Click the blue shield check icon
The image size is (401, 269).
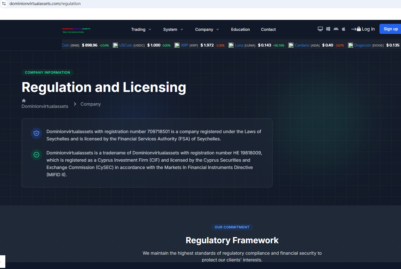pyautogui.click(x=36, y=133)
